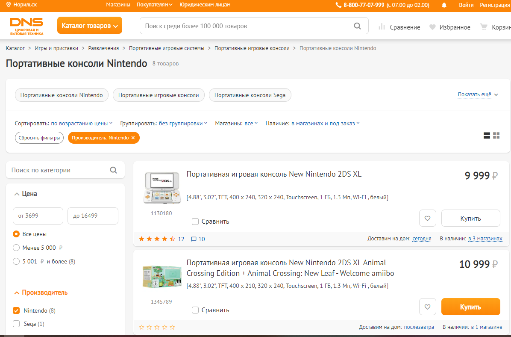Viewport: 511px width, 337px height.
Task: Select the 5 001 и более price radio
Action: tap(16, 261)
